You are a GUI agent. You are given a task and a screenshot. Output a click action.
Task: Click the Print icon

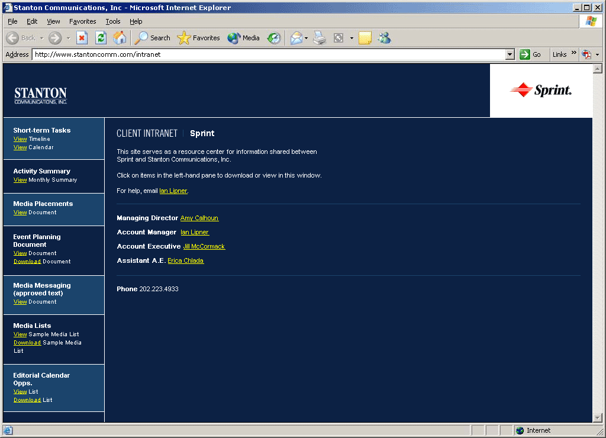click(320, 38)
